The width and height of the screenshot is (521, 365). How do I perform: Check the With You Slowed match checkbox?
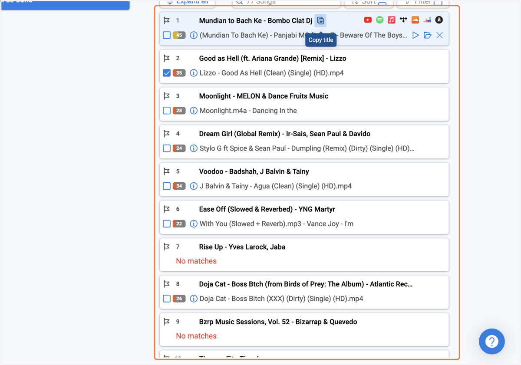click(167, 224)
